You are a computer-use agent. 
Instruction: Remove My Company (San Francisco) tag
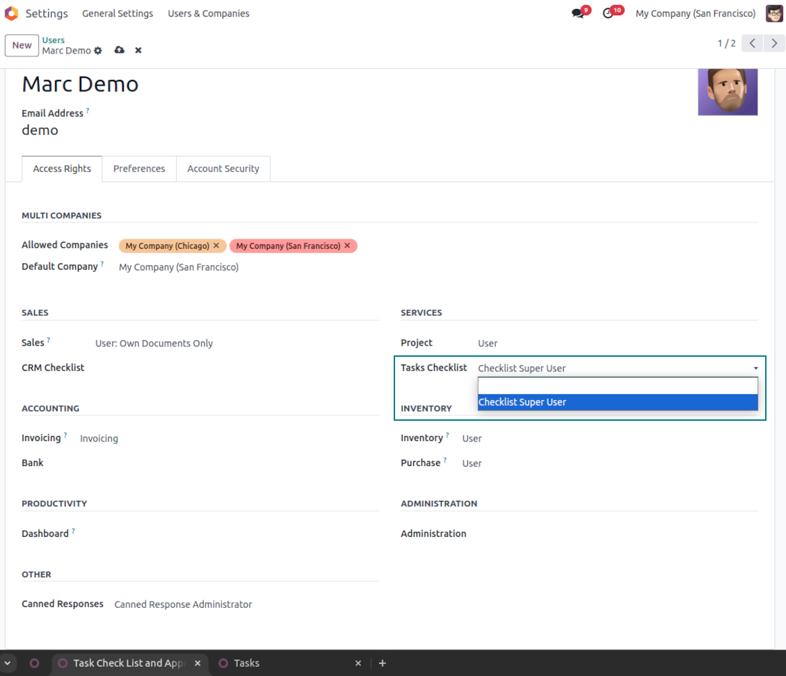(348, 246)
